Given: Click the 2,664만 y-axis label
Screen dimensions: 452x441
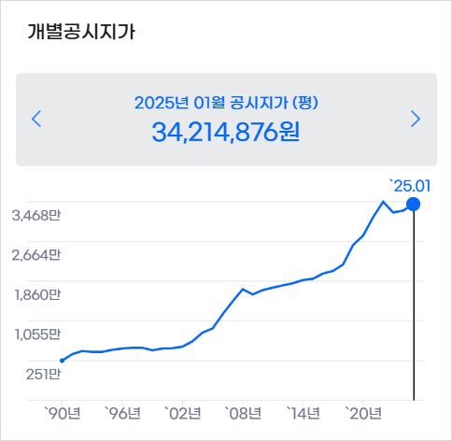Looking at the screenshot, I should click(x=36, y=255).
